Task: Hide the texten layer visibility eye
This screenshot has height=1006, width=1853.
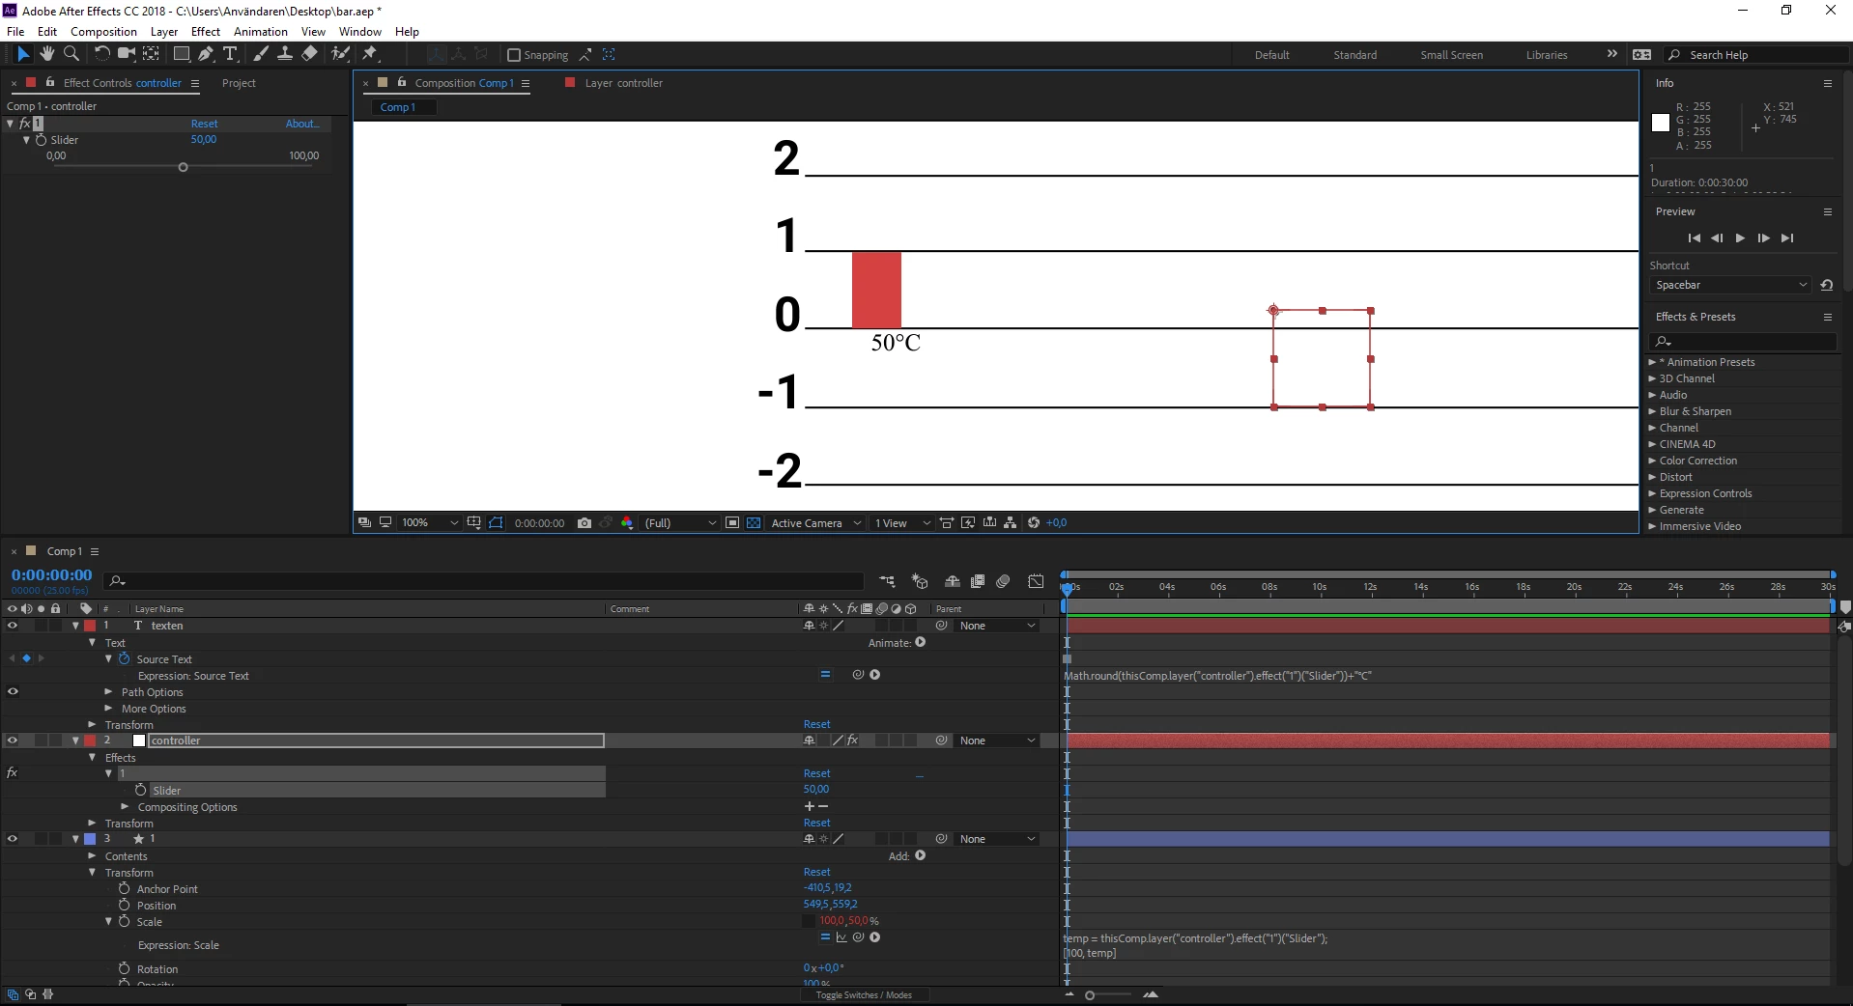Action: pyautogui.click(x=13, y=626)
